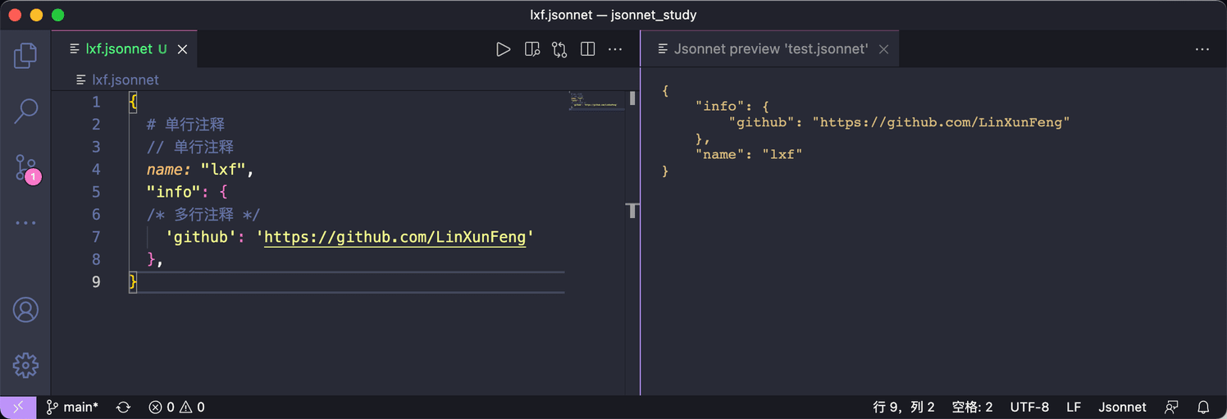Viewport: 1227px width, 419px height.
Task: Open notifications bell in status bar
Action: [x=1203, y=407]
